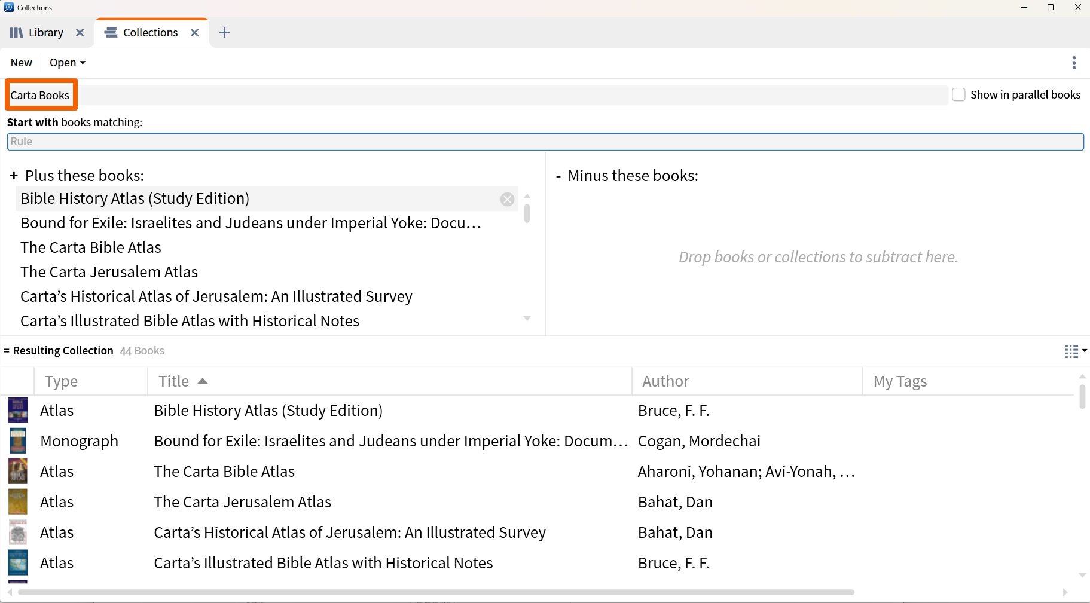Click author Aharoni, Yohanan cell
The image size is (1090, 603).
tap(746, 472)
